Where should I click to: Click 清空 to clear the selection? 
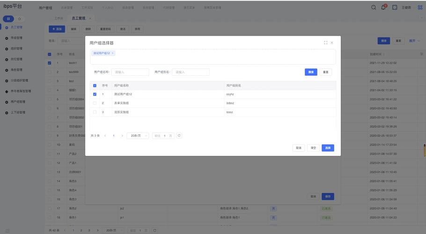click(313, 148)
